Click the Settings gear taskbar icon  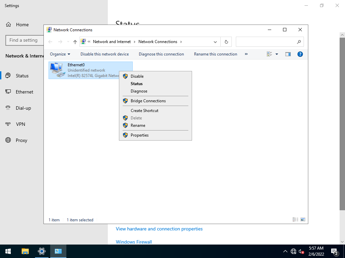(x=41, y=251)
